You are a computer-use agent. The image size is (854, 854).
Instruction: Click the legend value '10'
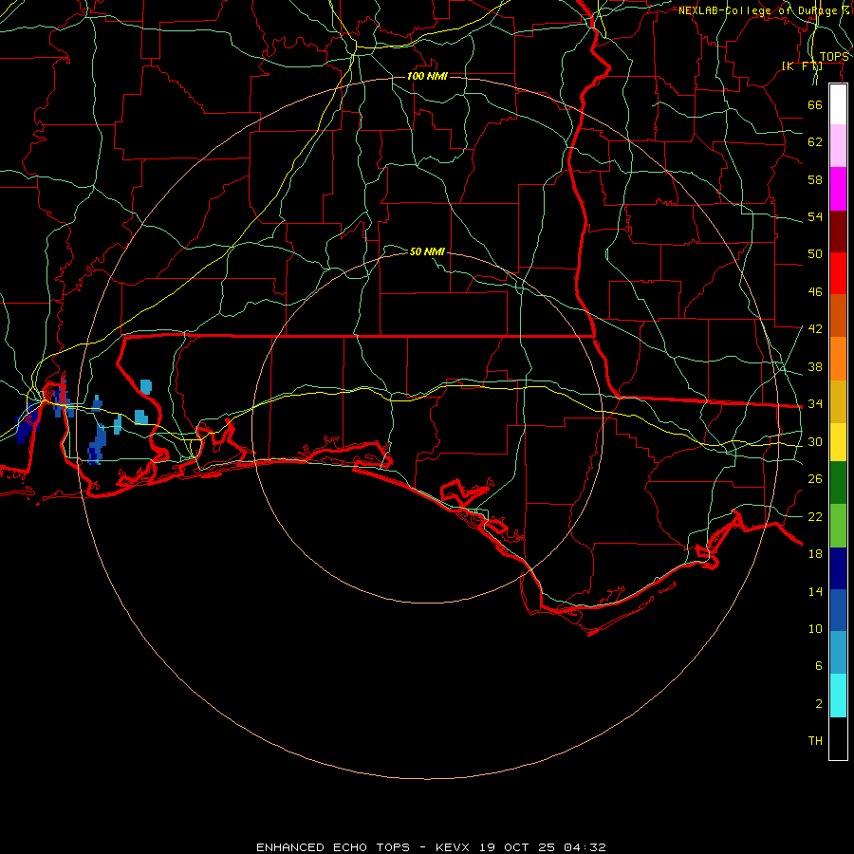pyautogui.click(x=815, y=629)
